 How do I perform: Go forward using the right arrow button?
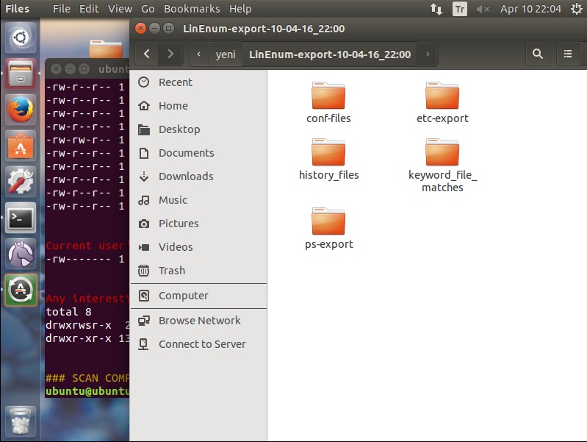pyautogui.click(x=170, y=54)
